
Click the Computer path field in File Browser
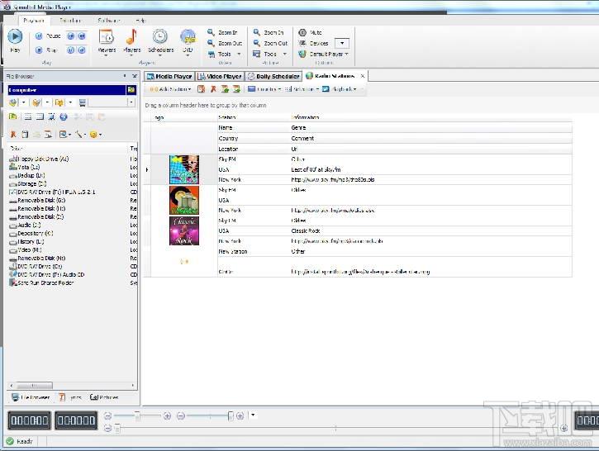(67, 90)
